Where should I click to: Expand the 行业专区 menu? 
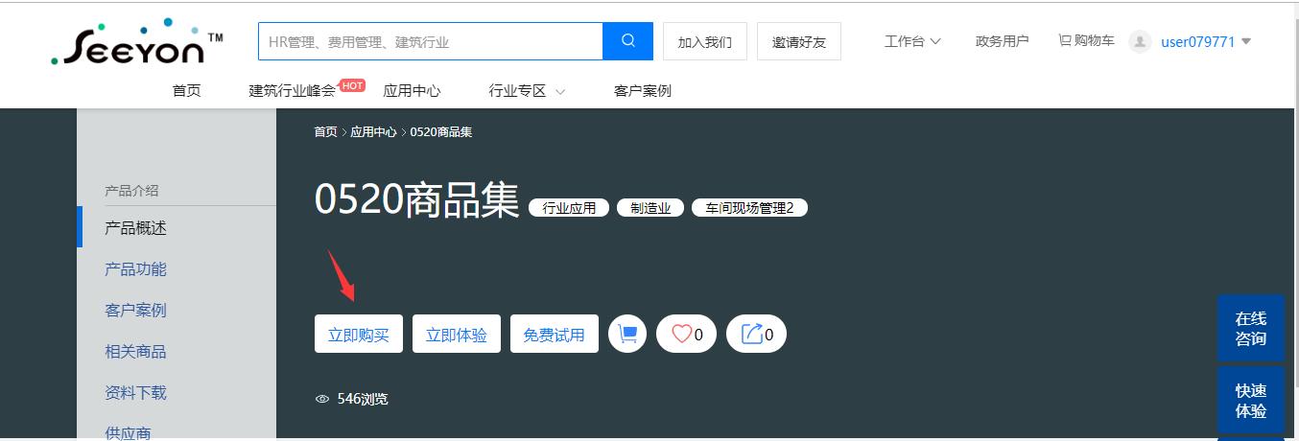click(x=527, y=91)
